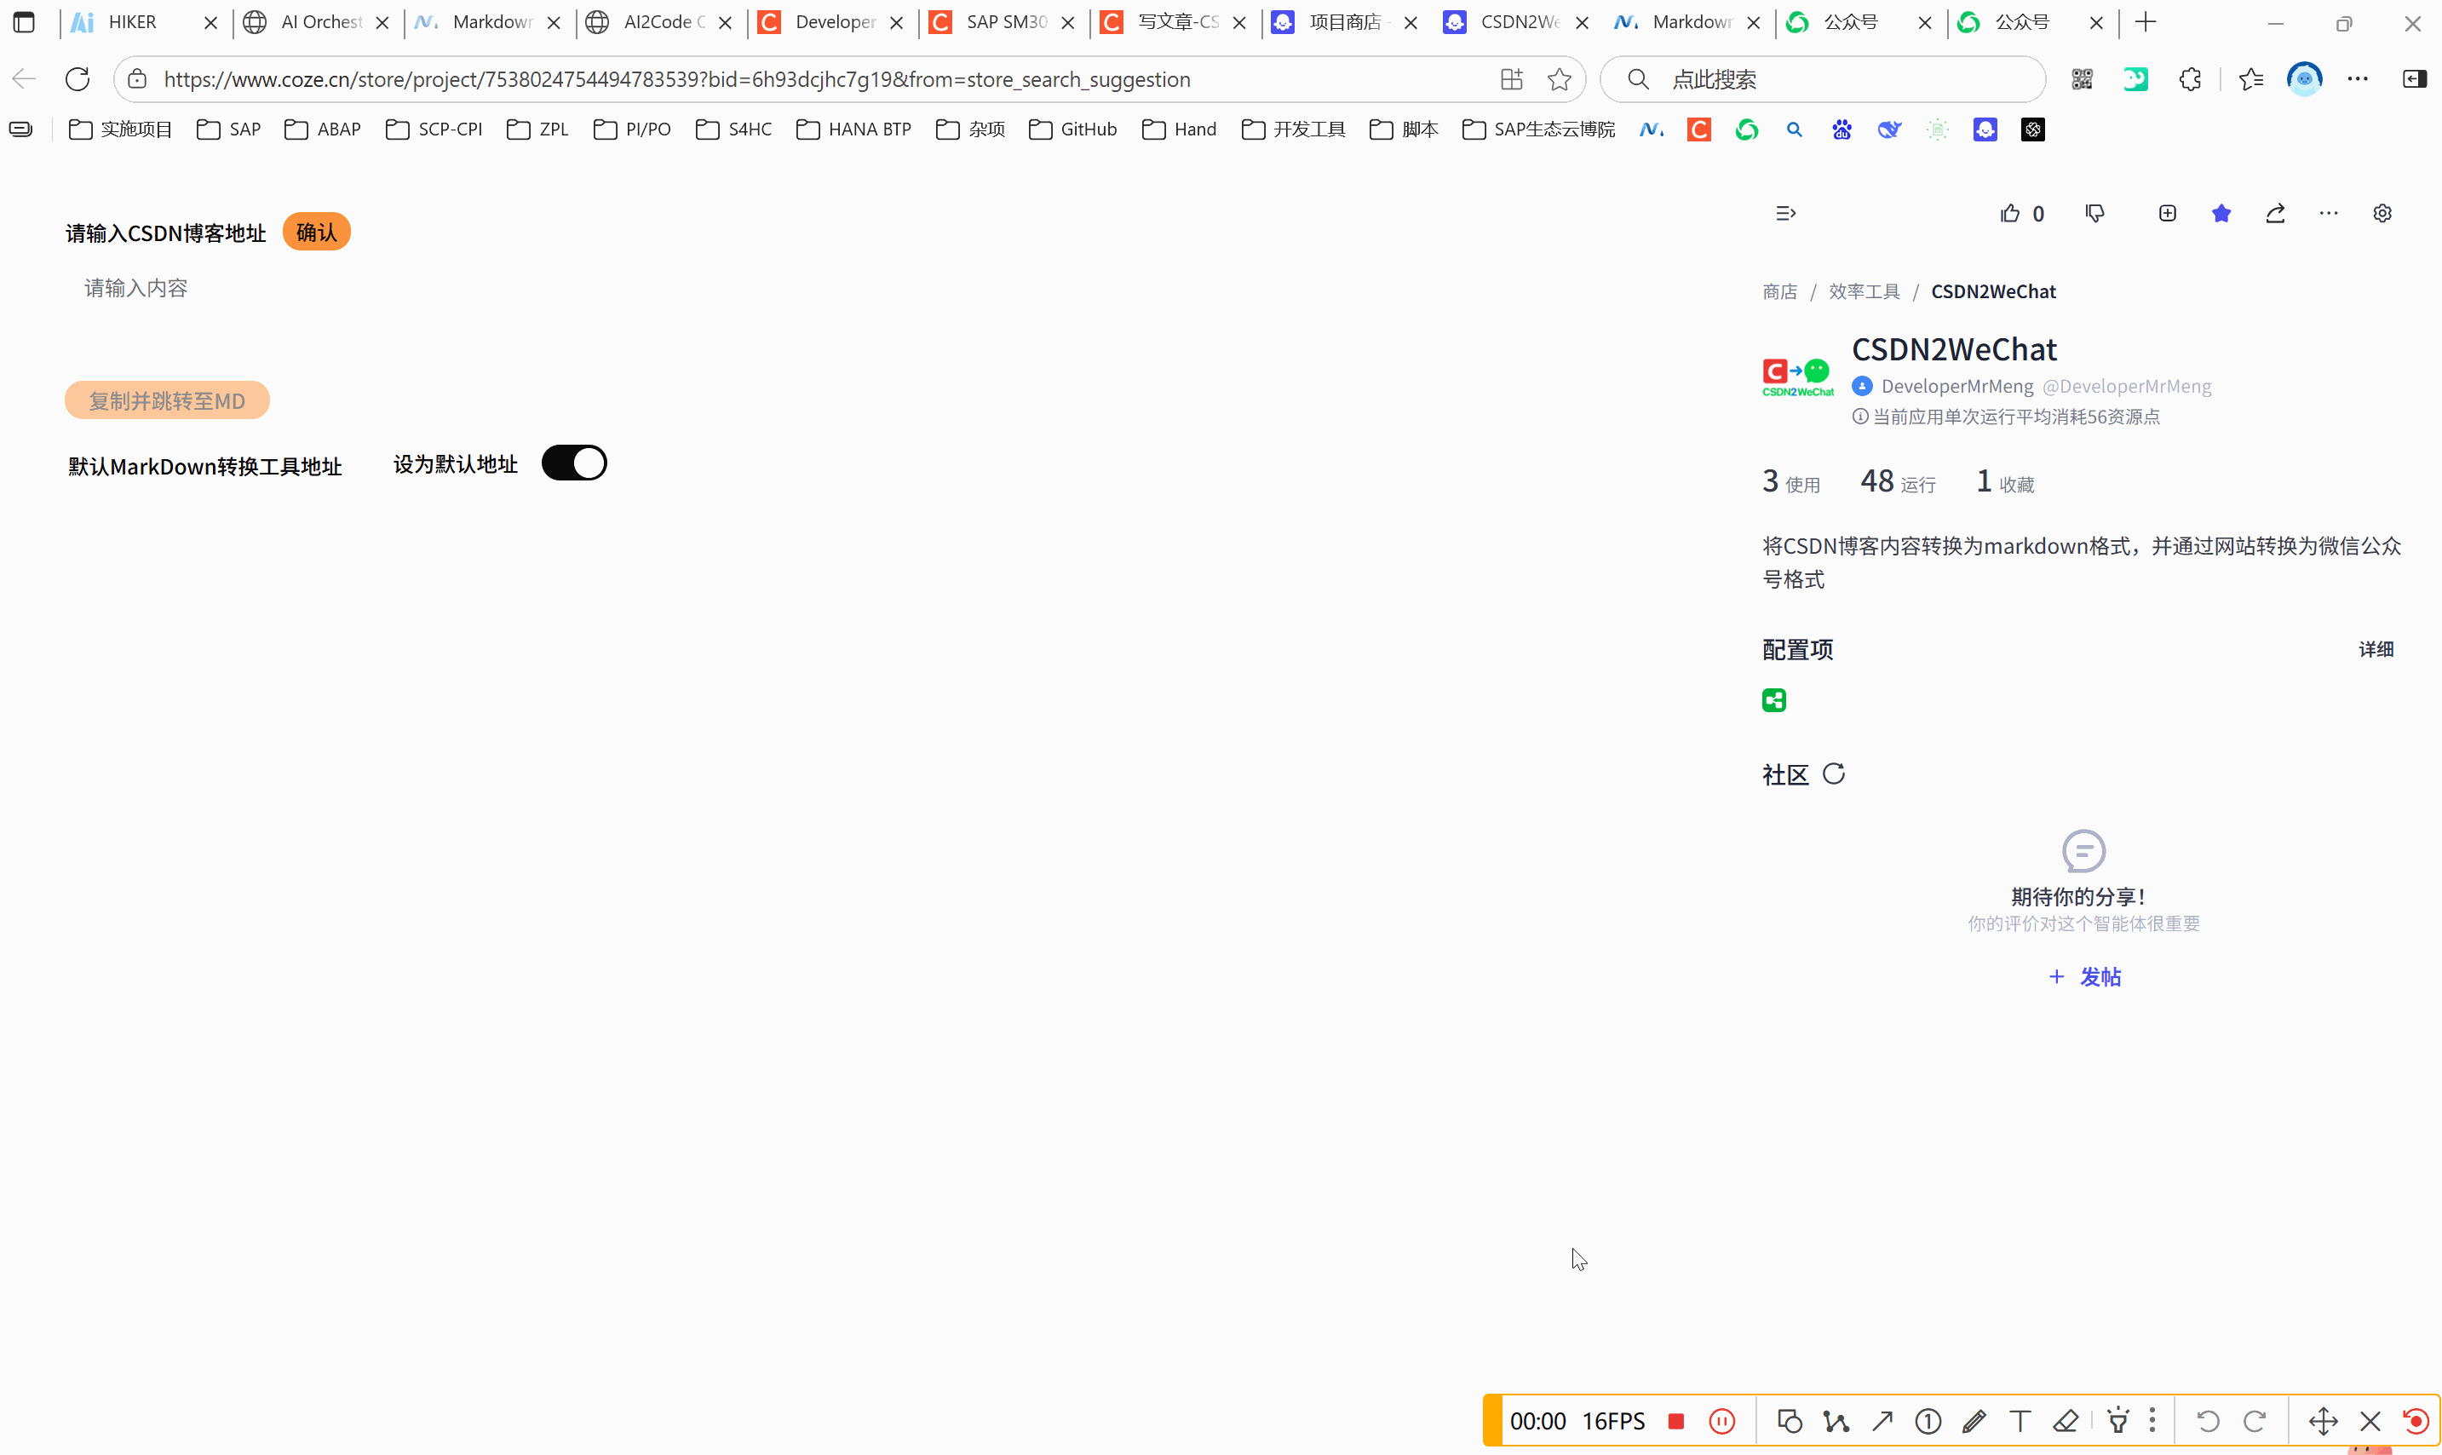Click the green workflow config icon
This screenshot has height=1455, width=2442.
(1773, 700)
